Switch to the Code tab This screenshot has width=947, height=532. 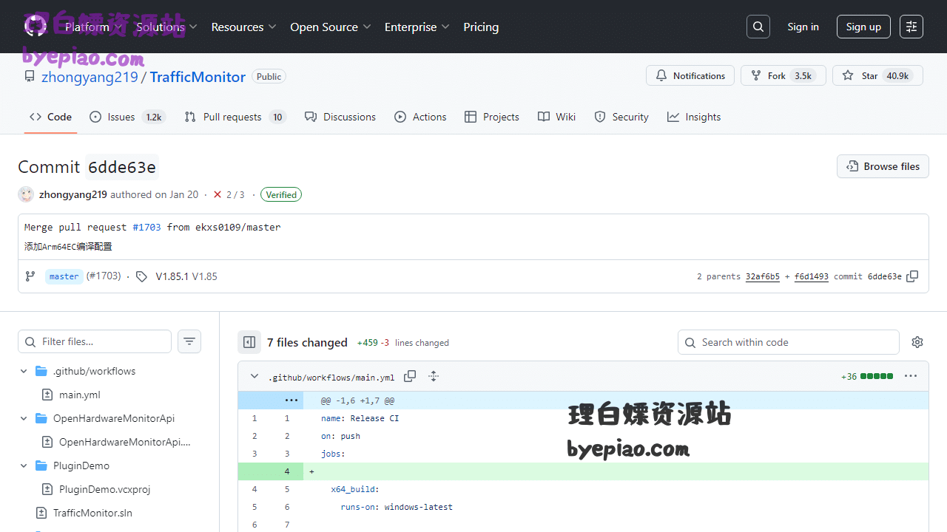50,117
